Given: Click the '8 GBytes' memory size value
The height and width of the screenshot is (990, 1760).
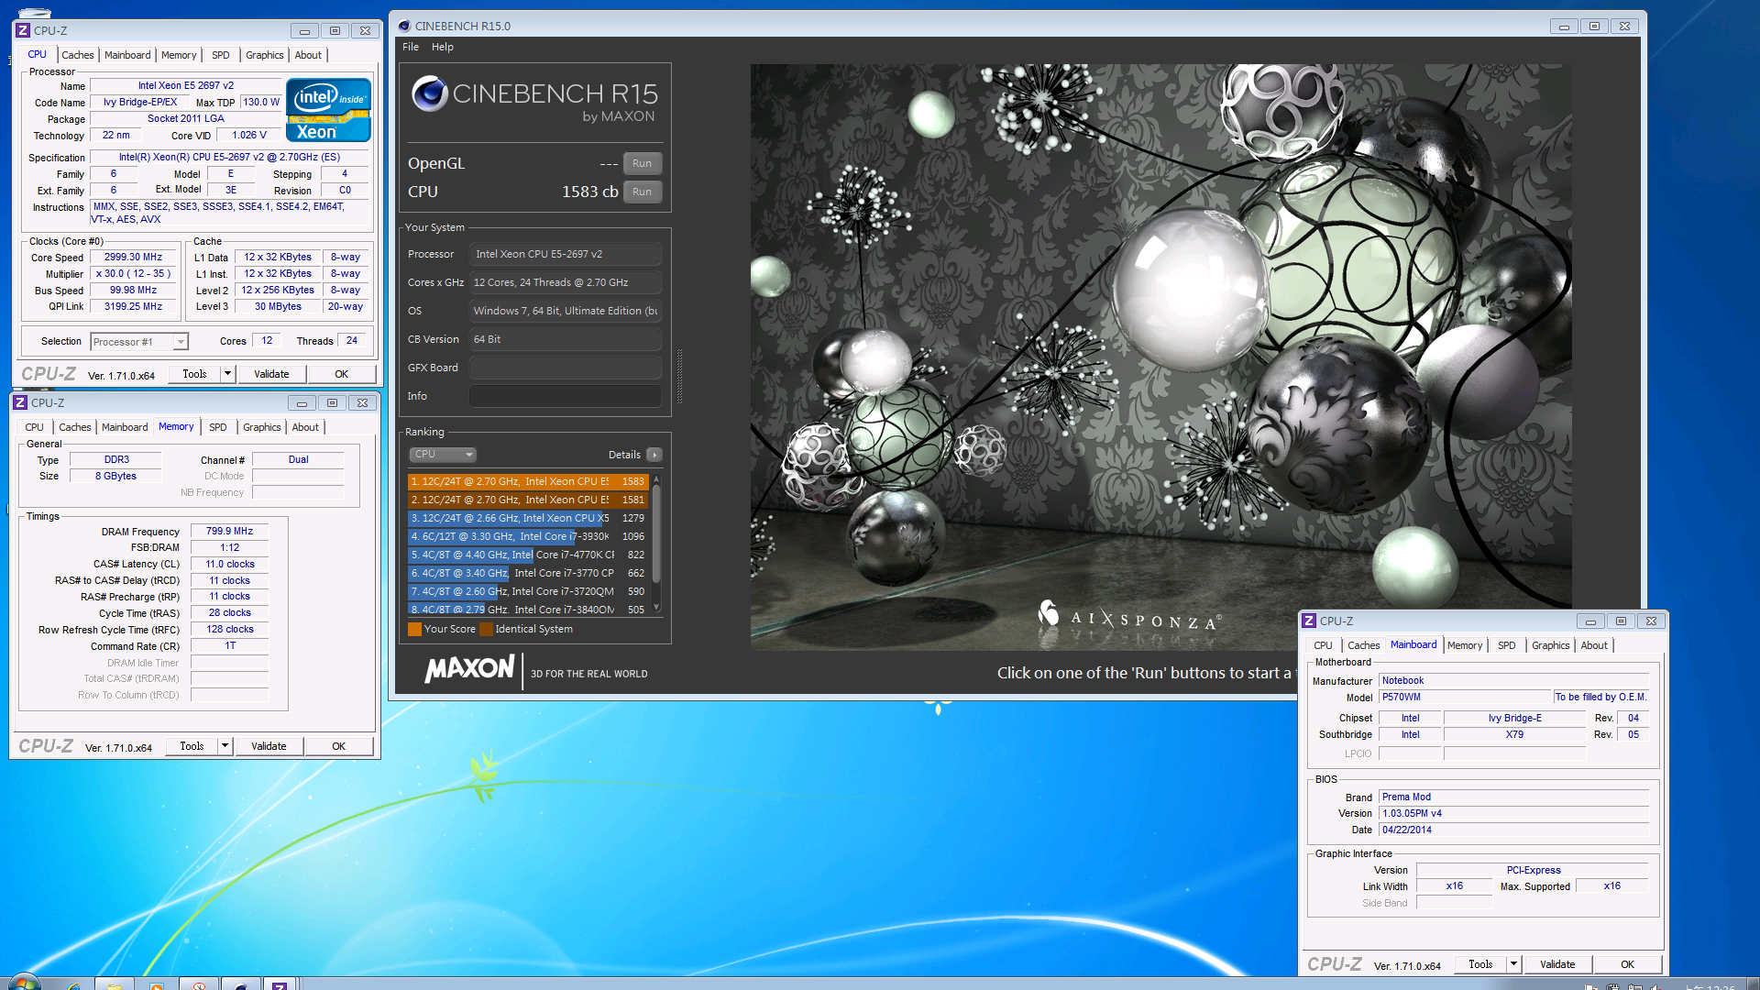Looking at the screenshot, I should 115,476.
